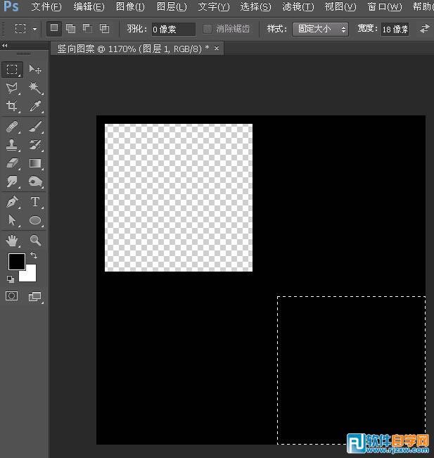Select the Eraser tool
The width and height of the screenshot is (434, 458).
pyautogui.click(x=12, y=163)
